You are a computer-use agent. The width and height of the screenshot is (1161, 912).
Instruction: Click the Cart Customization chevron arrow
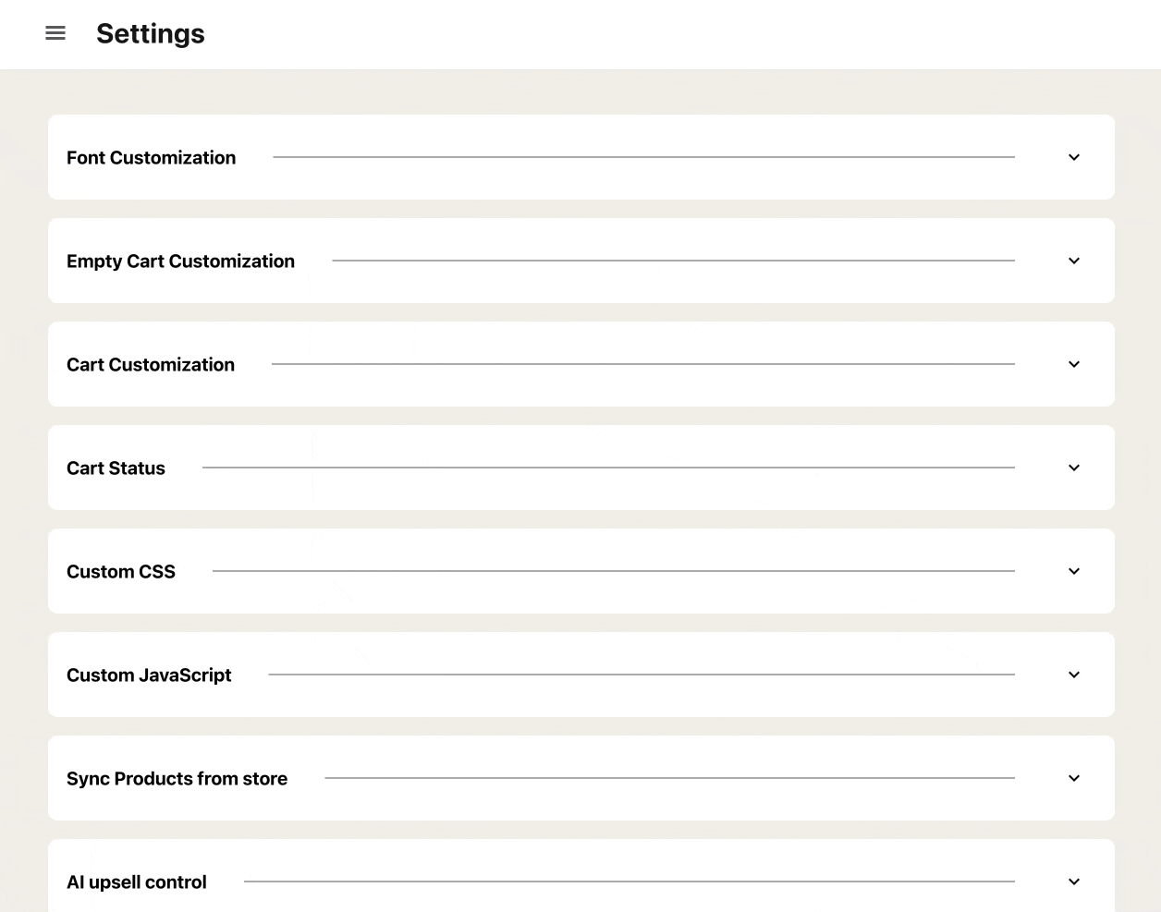[x=1074, y=364]
